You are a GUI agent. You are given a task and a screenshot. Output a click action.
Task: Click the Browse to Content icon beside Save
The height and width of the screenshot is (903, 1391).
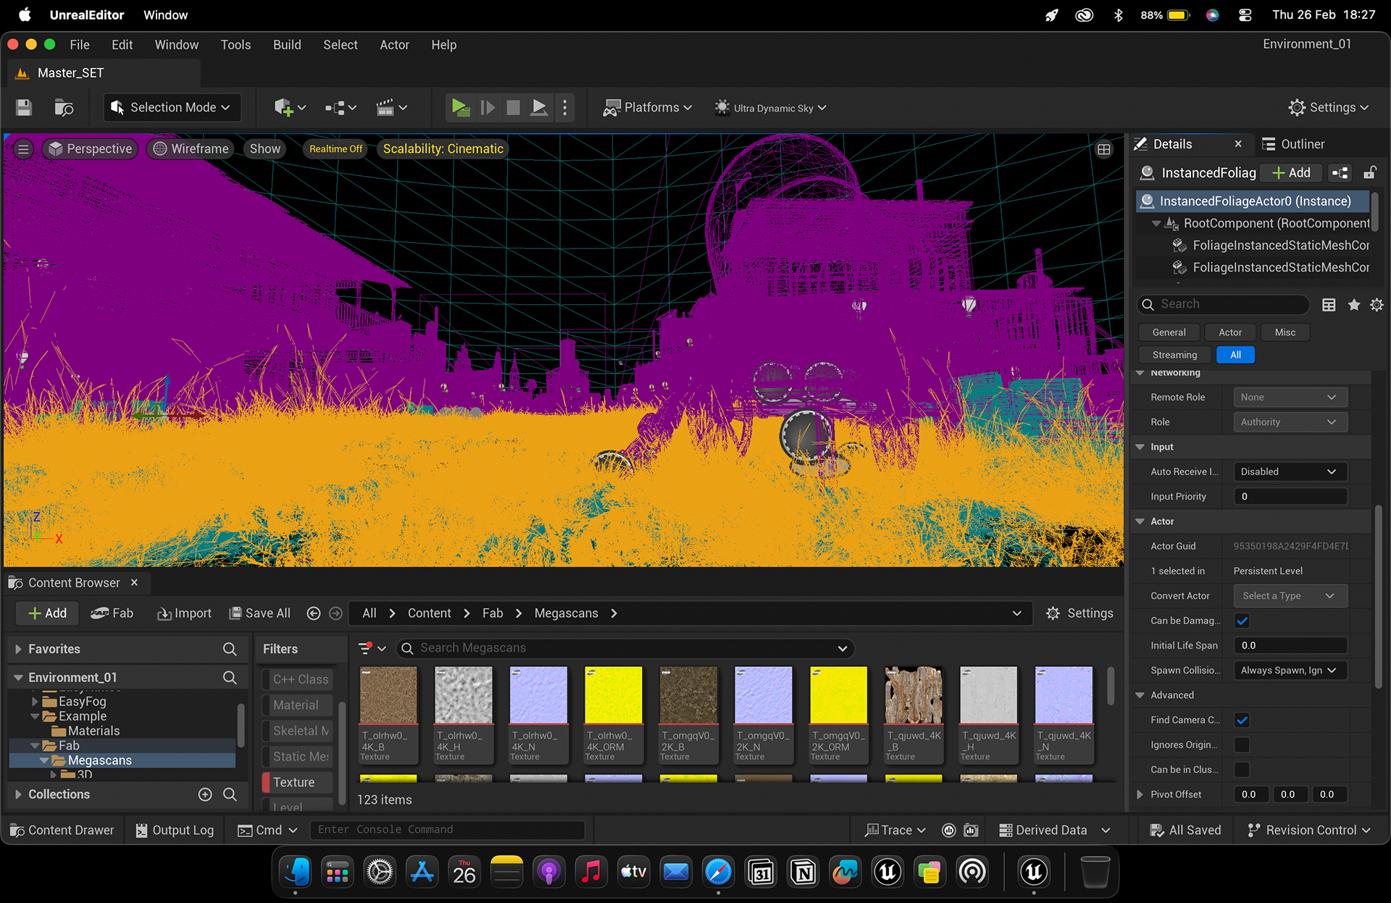64,108
